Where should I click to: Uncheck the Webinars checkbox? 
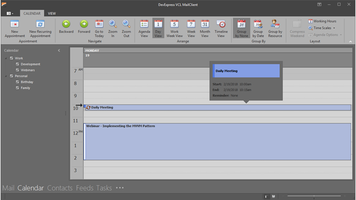coord(17,70)
